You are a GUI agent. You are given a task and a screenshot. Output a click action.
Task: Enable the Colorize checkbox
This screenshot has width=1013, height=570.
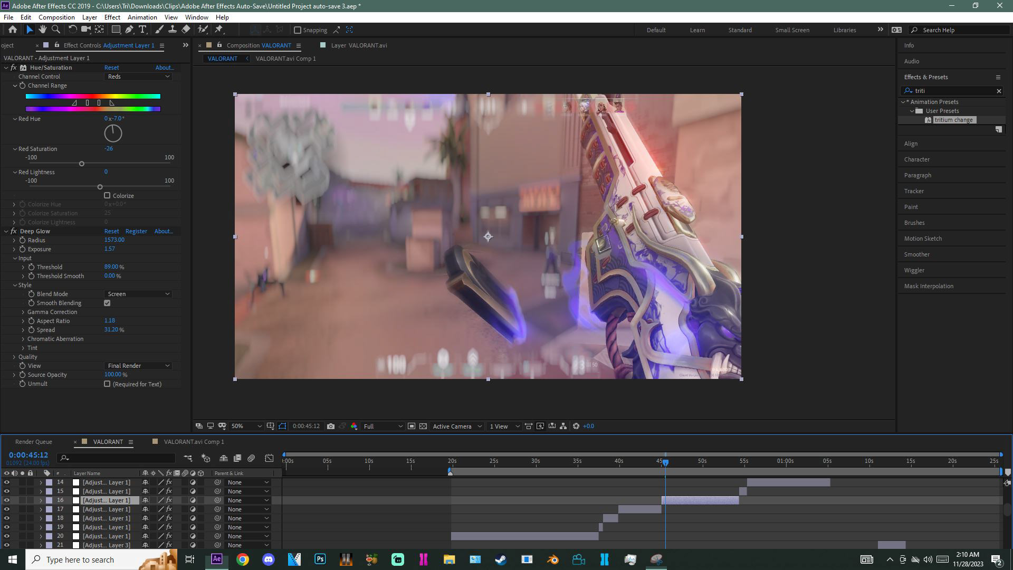[x=107, y=196]
